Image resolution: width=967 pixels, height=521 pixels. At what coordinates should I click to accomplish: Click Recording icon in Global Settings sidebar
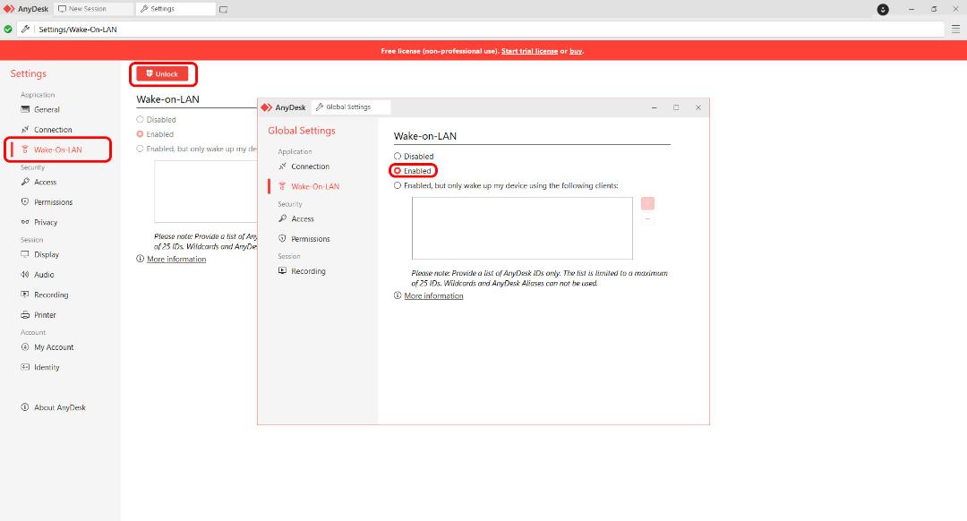(282, 271)
